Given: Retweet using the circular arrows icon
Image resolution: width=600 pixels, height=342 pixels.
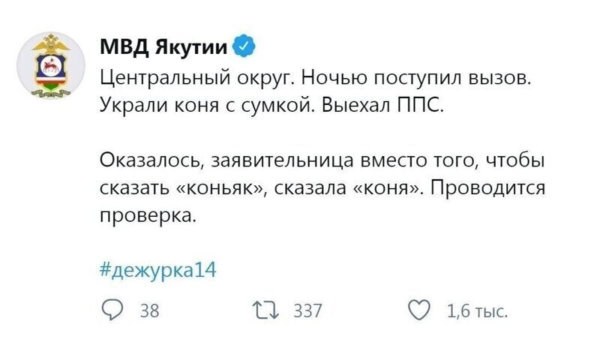Looking at the screenshot, I should 267,310.
